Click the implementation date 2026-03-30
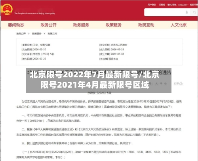This screenshot has height=161, width=198. 40,50
